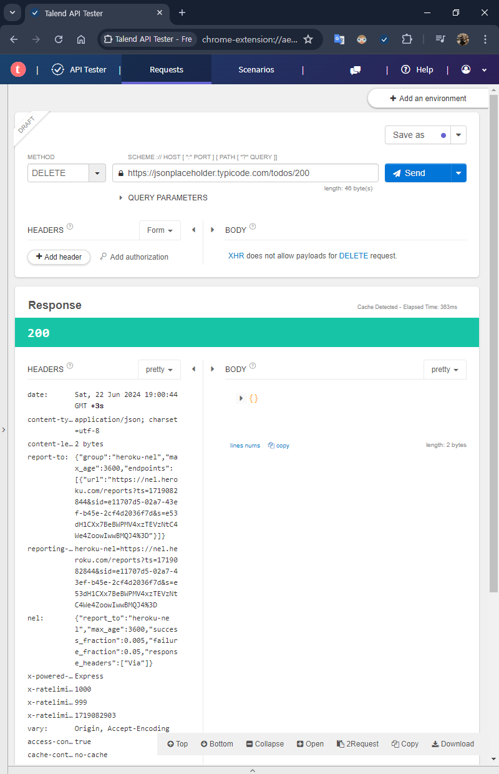Open the response body pretty dropdown
The image size is (499, 774).
(x=445, y=370)
